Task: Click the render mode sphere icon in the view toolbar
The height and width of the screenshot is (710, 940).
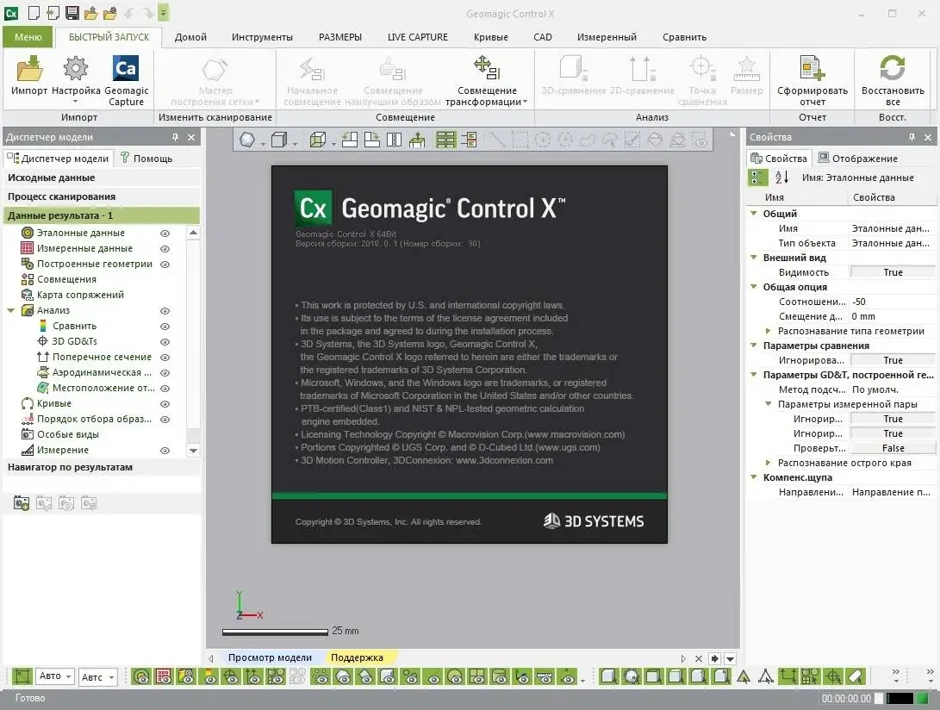Action: [247, 140]
